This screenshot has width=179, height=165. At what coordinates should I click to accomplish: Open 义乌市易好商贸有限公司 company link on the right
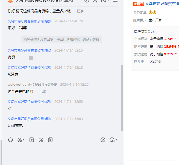coord(162,4)
